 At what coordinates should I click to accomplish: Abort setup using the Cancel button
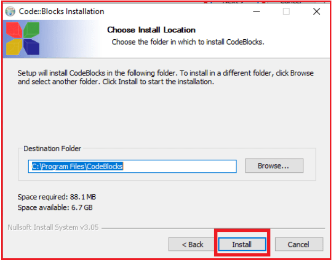coord(299,244)
